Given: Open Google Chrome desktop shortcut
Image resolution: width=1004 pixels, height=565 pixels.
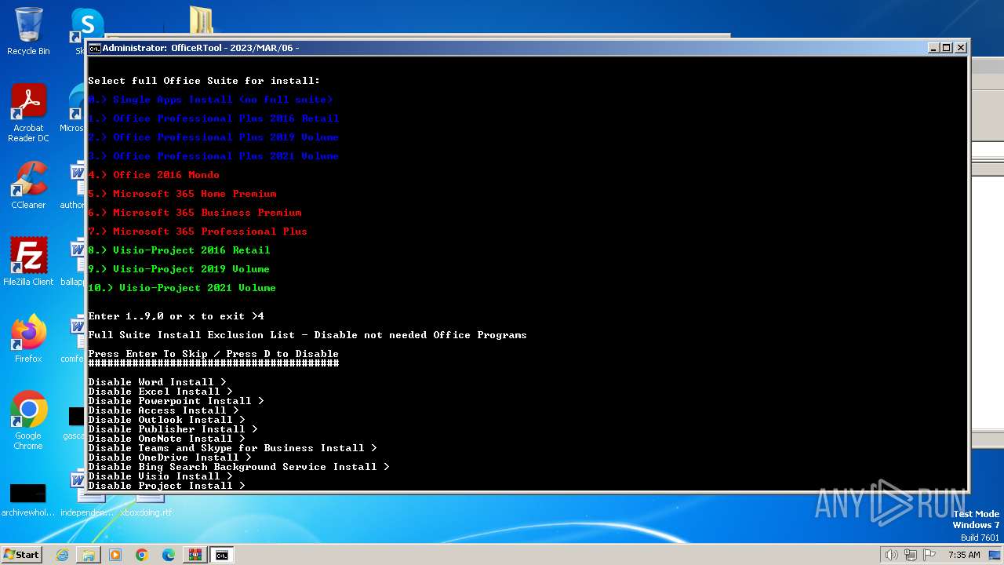Looking at the screenshot, I should (28, 421).
